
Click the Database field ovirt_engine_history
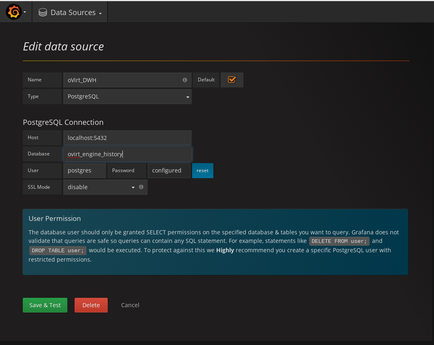[x=127, y=154]
